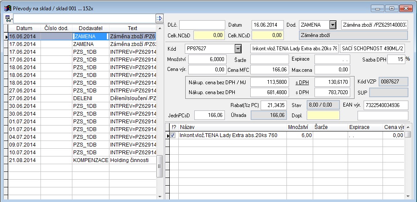Click the EAN výr. field

tap(386, 105)
